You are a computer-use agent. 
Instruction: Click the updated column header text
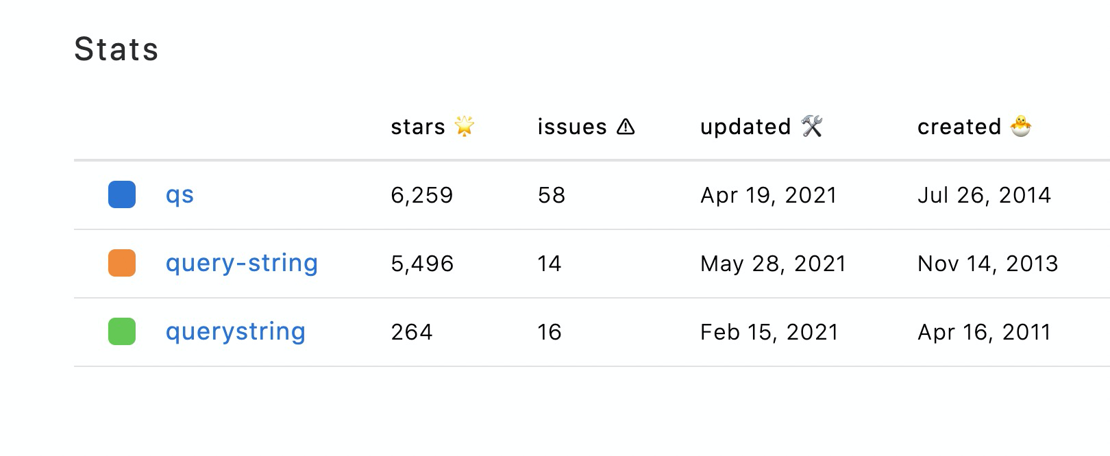(x=745, y=127)
